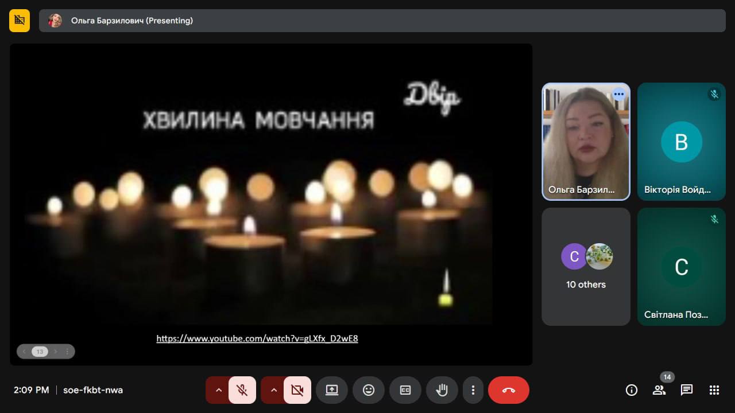This screenshot has height=413, width=735.
Task: Open the YouTube link under the slide
Action: click(257, 338)
